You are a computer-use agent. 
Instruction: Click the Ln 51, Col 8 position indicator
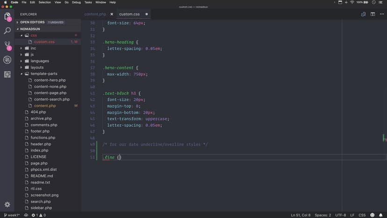301,215
